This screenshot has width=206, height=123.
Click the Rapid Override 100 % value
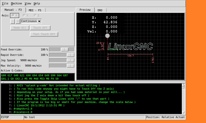point(44,55)
